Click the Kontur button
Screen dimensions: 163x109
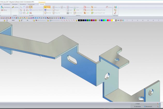tap(86, 7)
